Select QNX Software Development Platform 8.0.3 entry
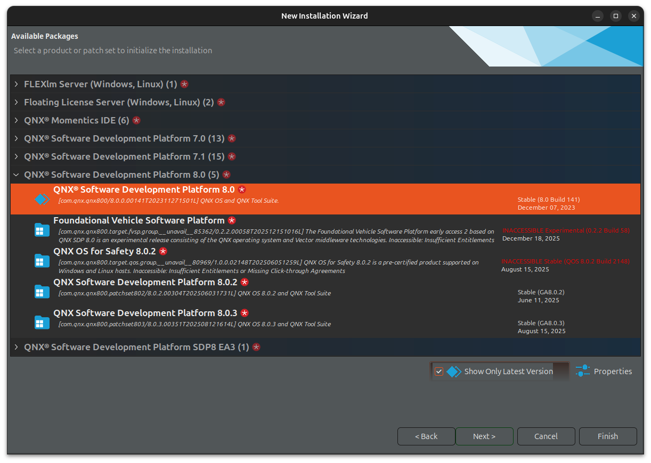Viewport: 651px width, 463px height. tap(145, 313)
